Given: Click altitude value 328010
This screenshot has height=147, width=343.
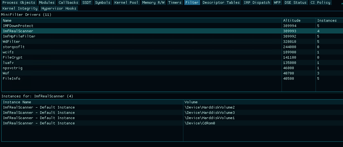Looking at the screenshot, I should pos(290,42).
